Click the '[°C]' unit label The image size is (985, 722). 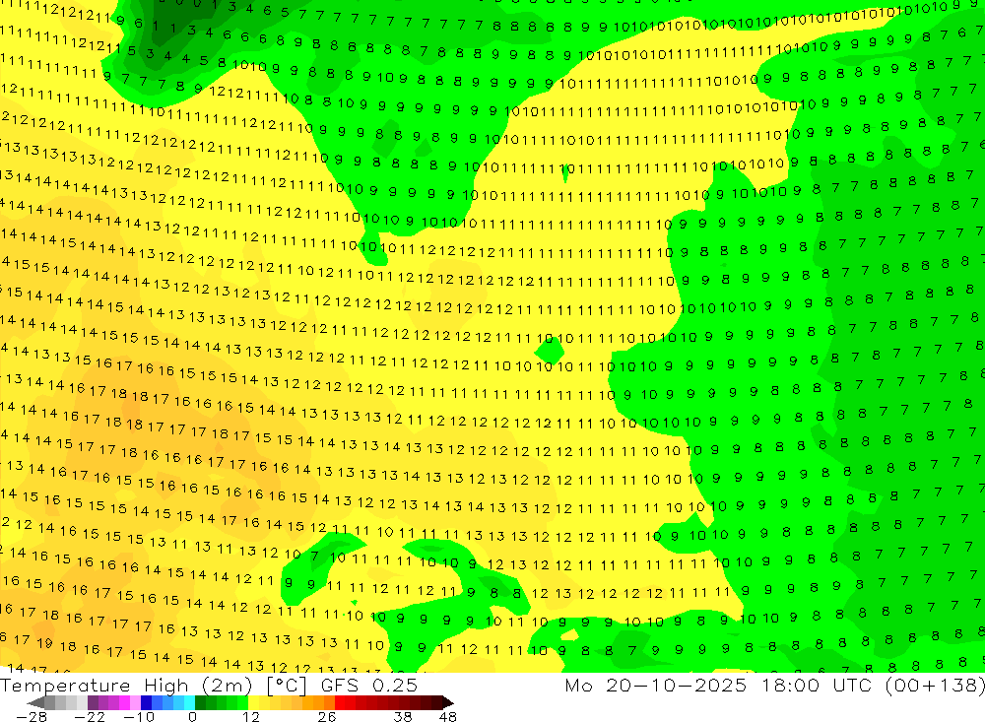[x=287, y=686]
